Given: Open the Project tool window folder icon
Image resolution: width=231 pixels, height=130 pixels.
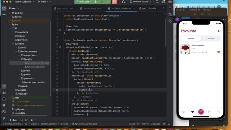Looking at the screenshot, I should coord(4,8).
